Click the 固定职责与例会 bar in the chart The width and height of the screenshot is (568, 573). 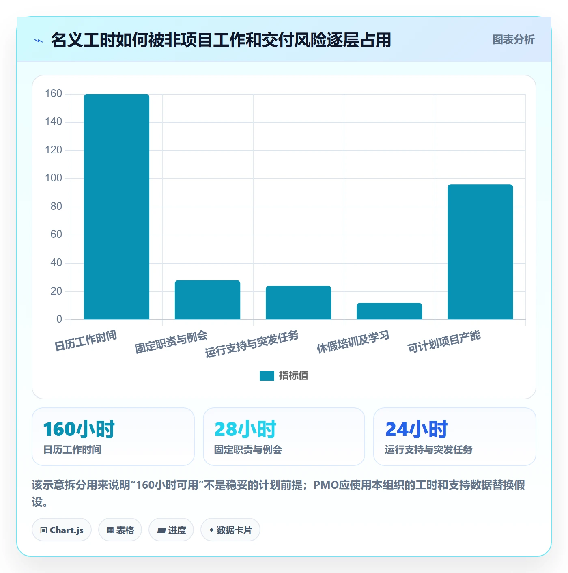207,300
